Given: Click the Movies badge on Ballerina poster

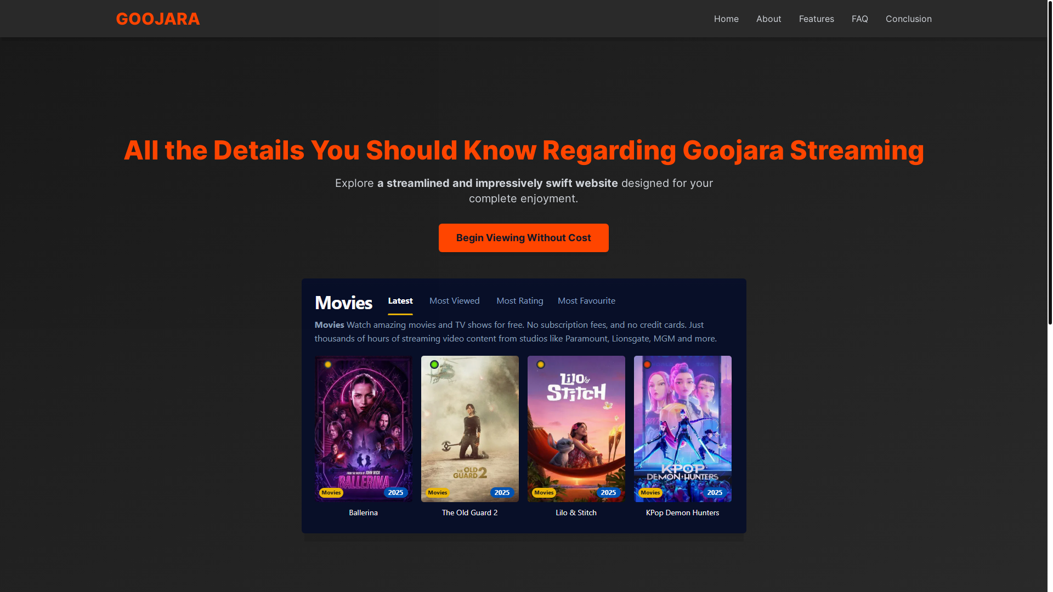Looking at the screenshot, I should 331,493.
